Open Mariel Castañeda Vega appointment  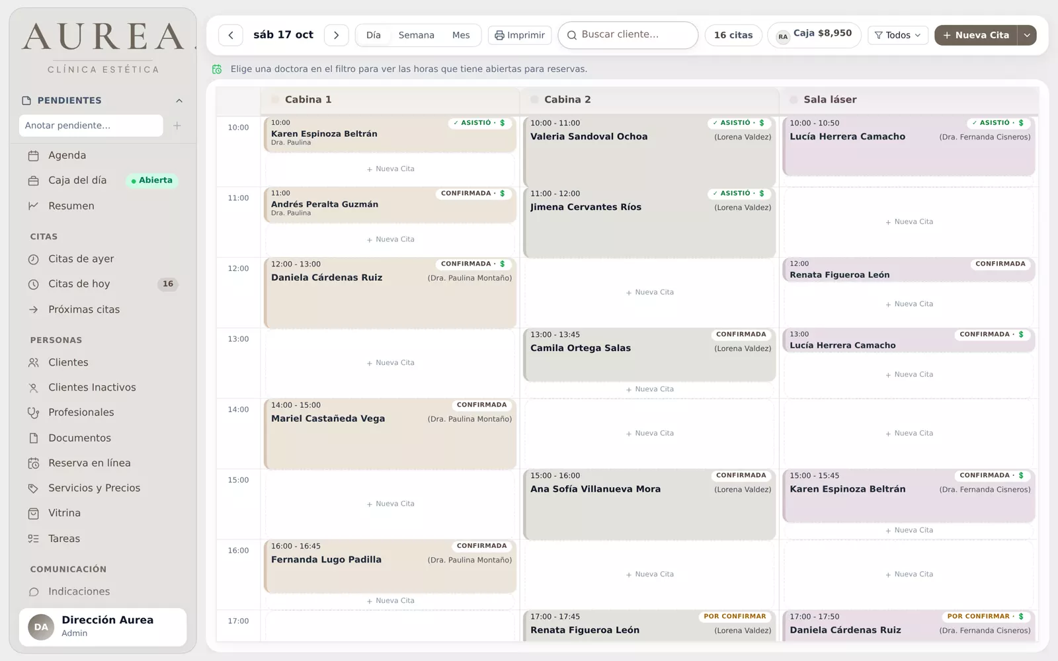390,434
